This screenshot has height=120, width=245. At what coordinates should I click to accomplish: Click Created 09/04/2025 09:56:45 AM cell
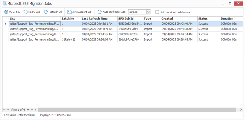(179, 40)
